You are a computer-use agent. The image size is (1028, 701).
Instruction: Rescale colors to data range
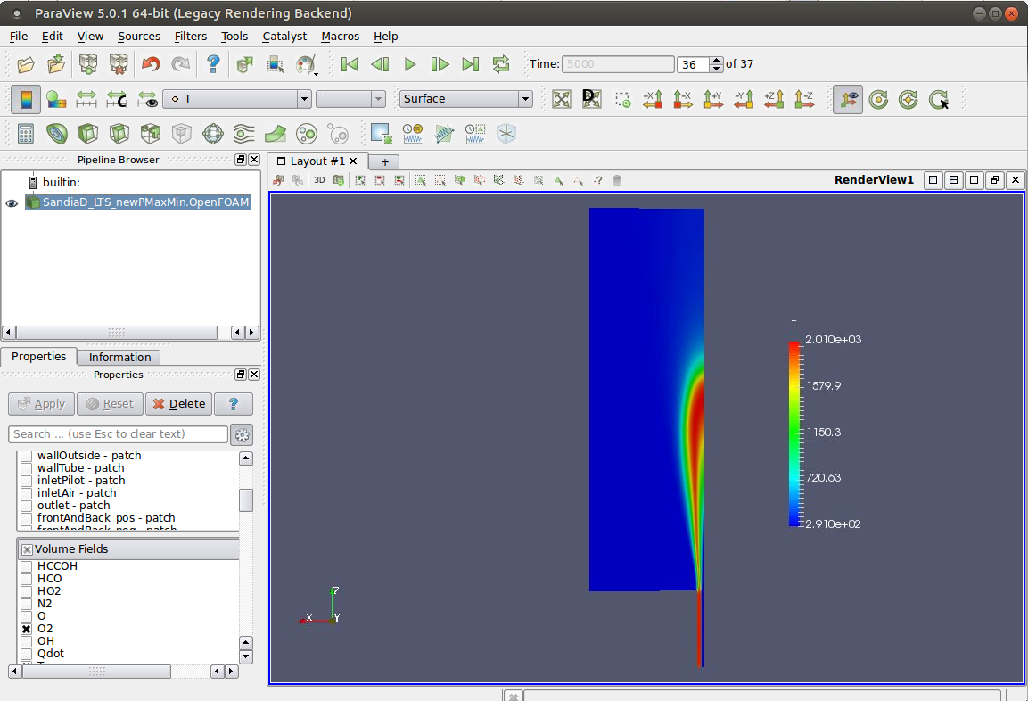click(x=86, y=99)
